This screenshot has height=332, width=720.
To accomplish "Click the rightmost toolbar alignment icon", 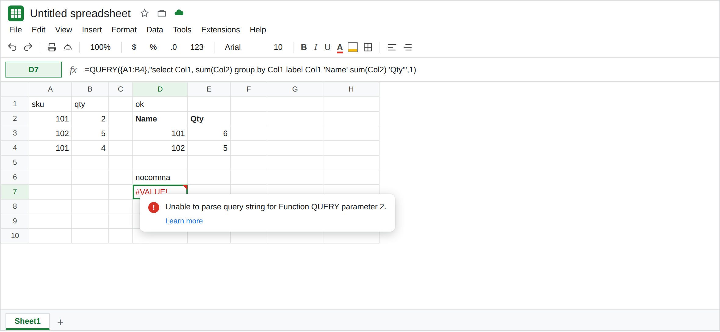I will [x=408, y=47].
